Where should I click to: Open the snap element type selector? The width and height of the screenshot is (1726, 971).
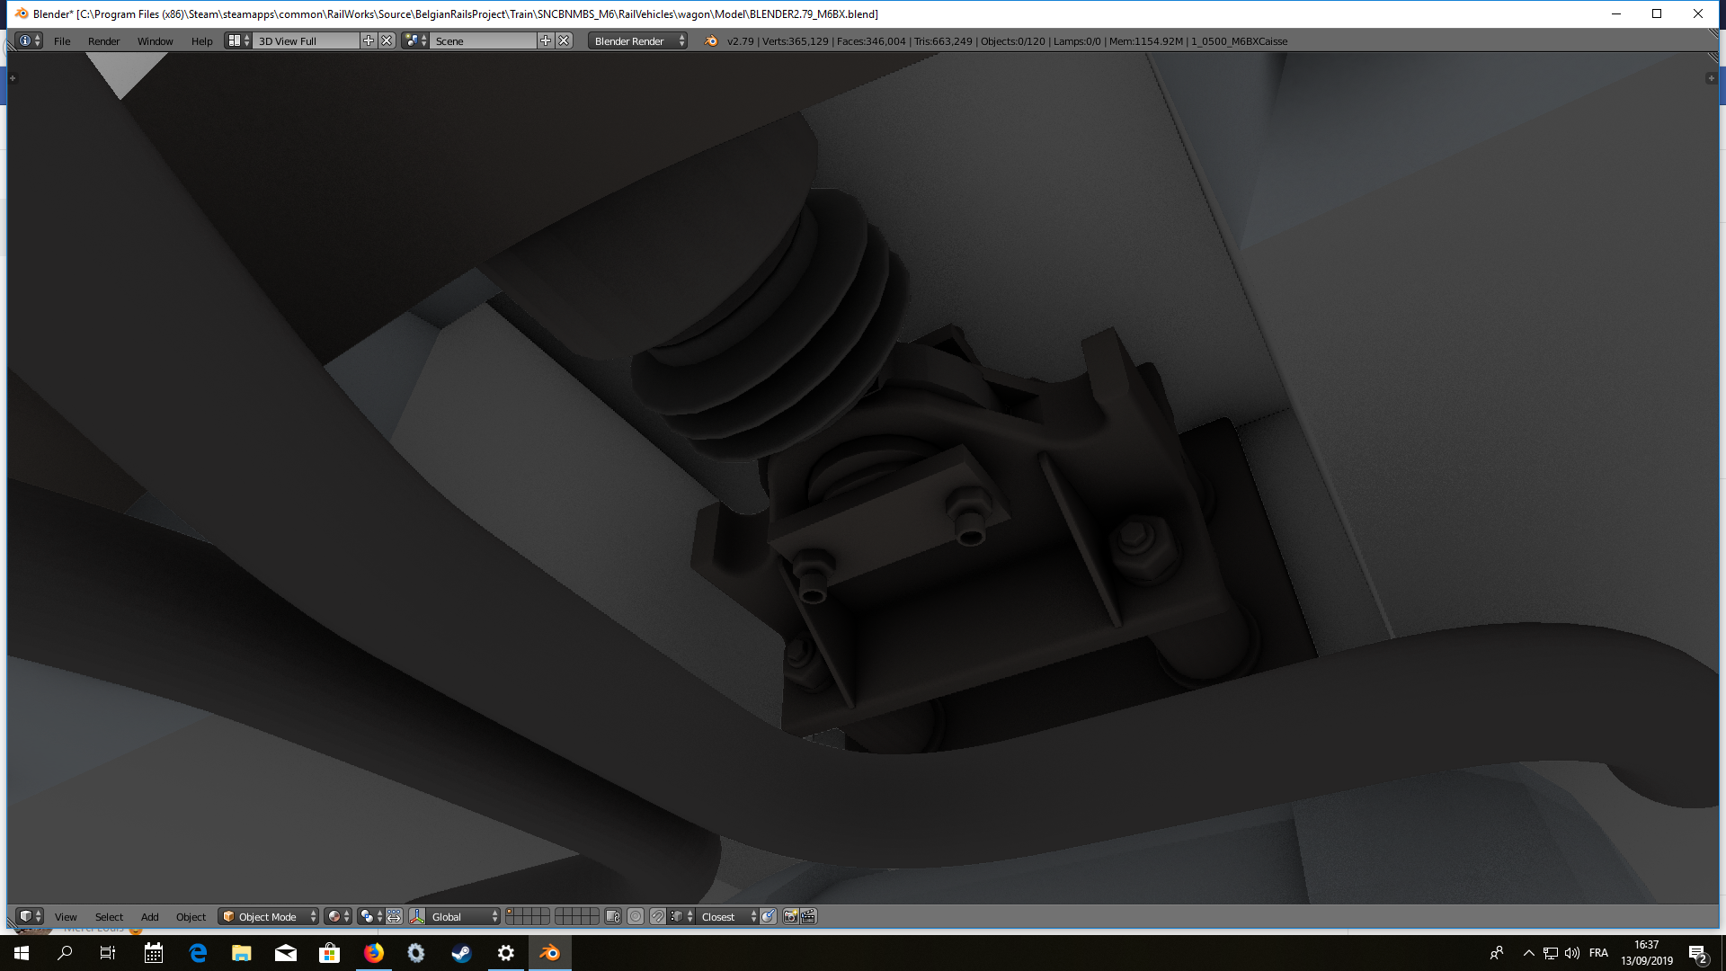tap(681, 916)
